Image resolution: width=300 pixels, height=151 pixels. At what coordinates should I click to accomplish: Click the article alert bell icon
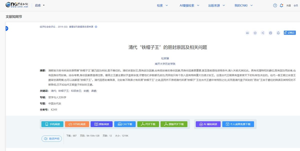click(x=278, y=33)
